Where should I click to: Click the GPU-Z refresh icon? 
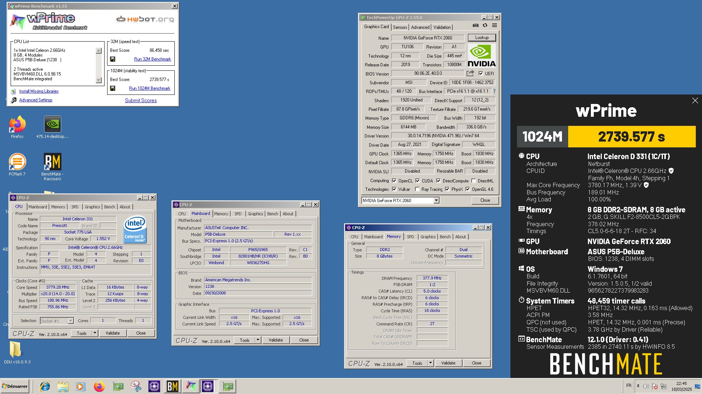485,26
